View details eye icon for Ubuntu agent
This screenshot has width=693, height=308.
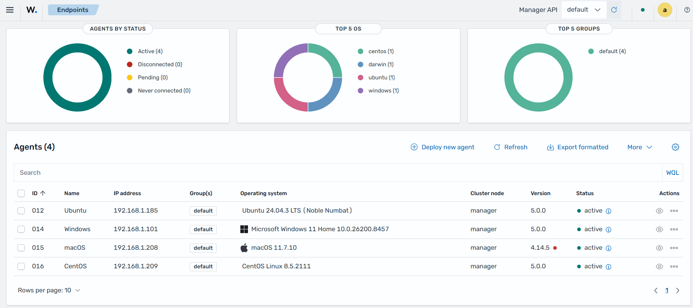659,211
